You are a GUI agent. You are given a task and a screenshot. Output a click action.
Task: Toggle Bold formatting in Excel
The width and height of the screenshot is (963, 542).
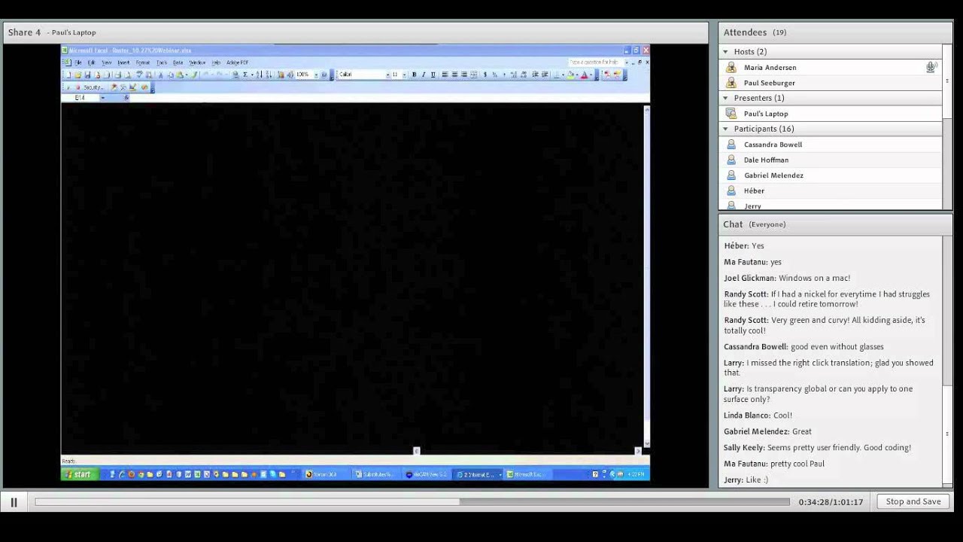[414, 75]
